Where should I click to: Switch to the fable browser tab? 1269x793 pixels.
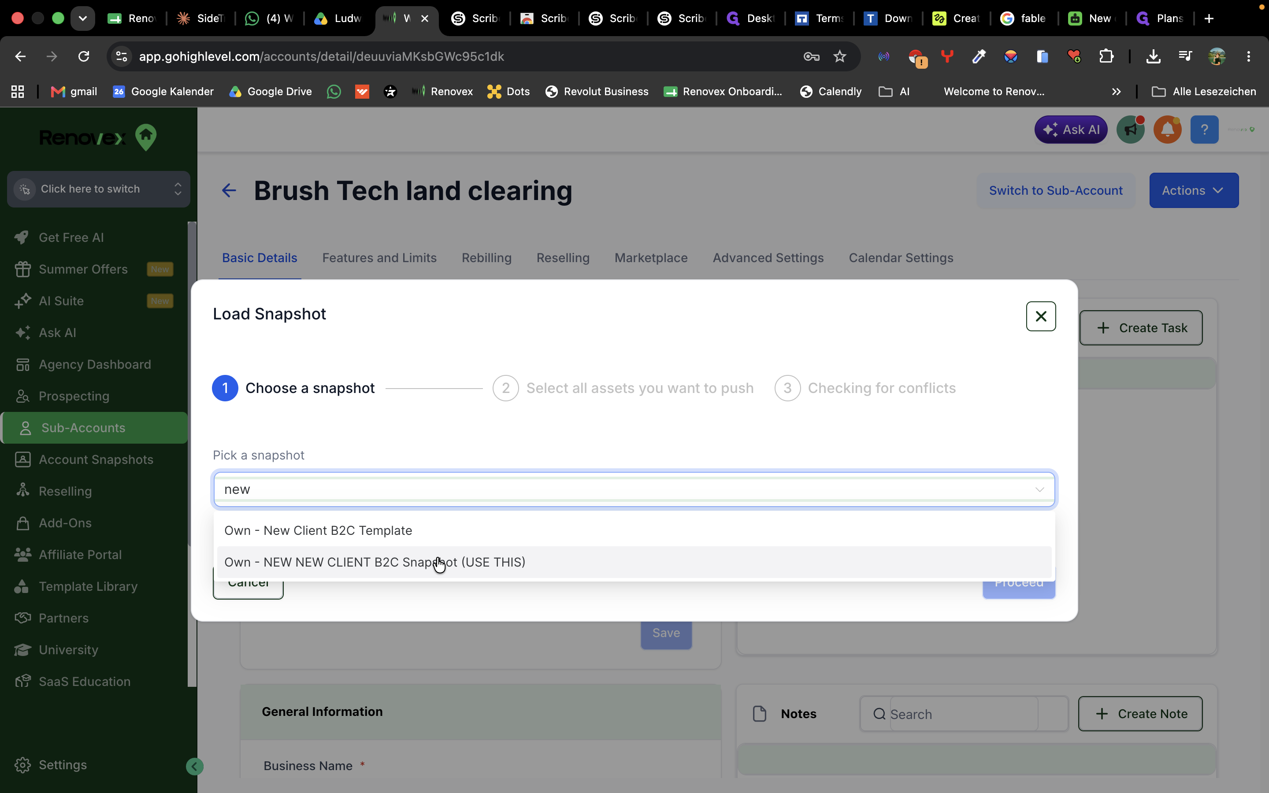coord(1023,19)
